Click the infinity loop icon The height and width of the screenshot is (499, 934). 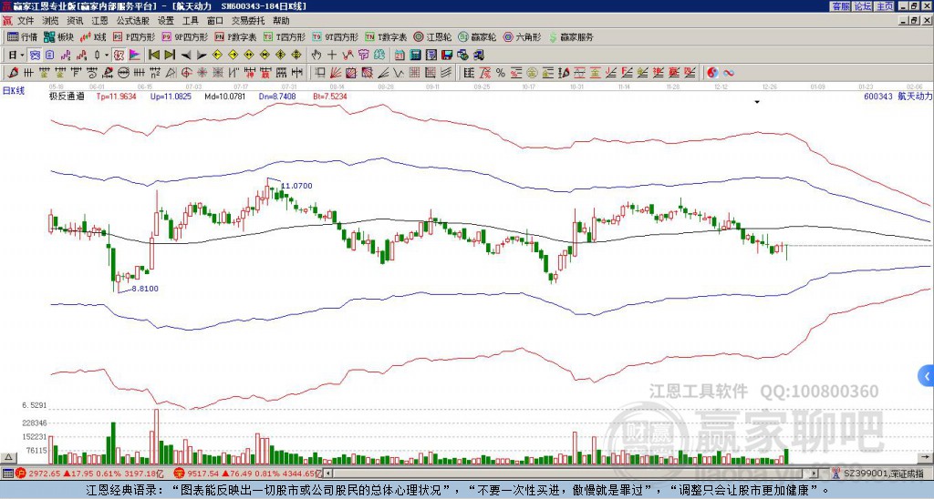729,73
